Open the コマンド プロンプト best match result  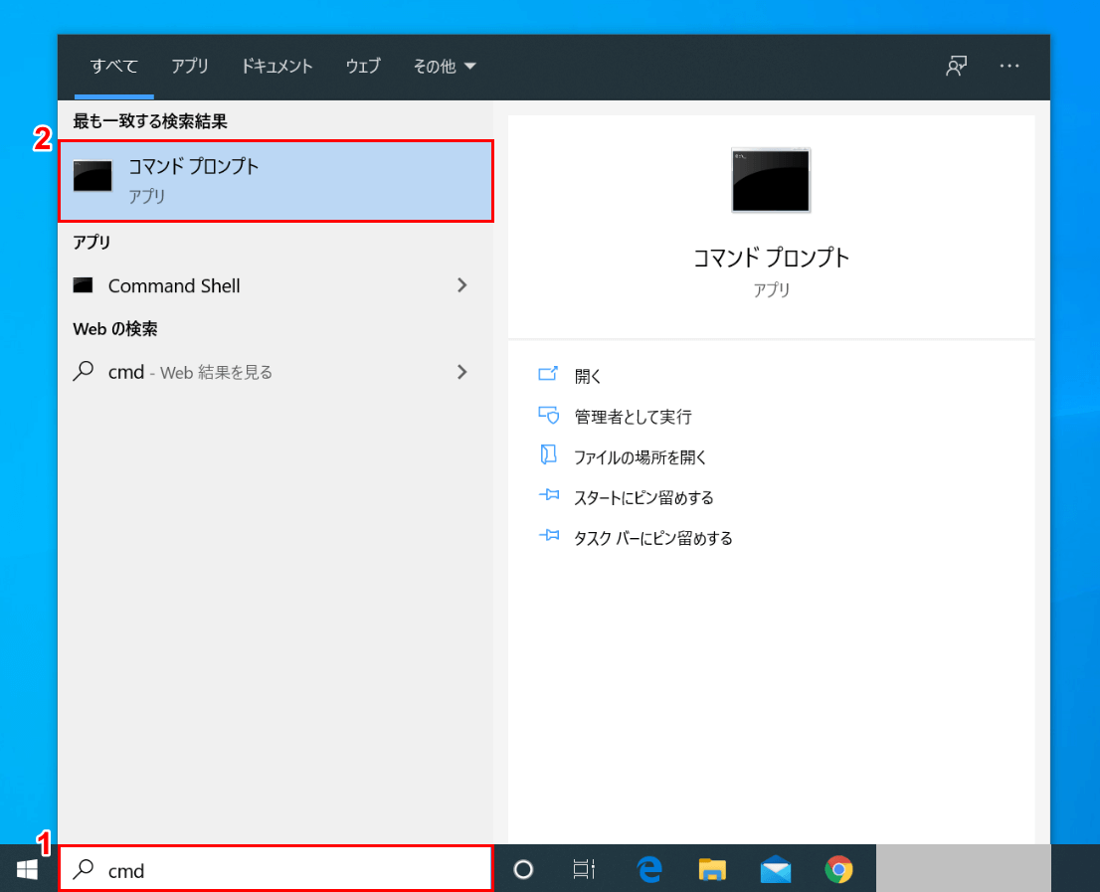tap(275, 181)
